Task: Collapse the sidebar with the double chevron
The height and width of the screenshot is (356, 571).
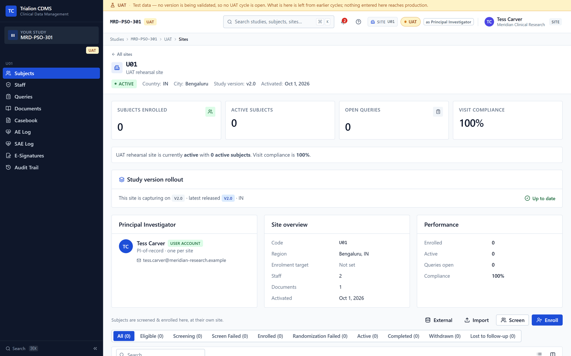Action: pyautogui.click(x=95, y=349)
